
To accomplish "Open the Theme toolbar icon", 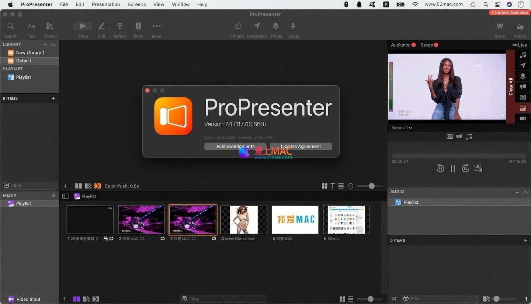I will [50, 26].
